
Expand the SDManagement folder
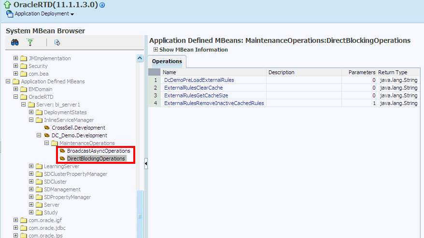[31, 189]
